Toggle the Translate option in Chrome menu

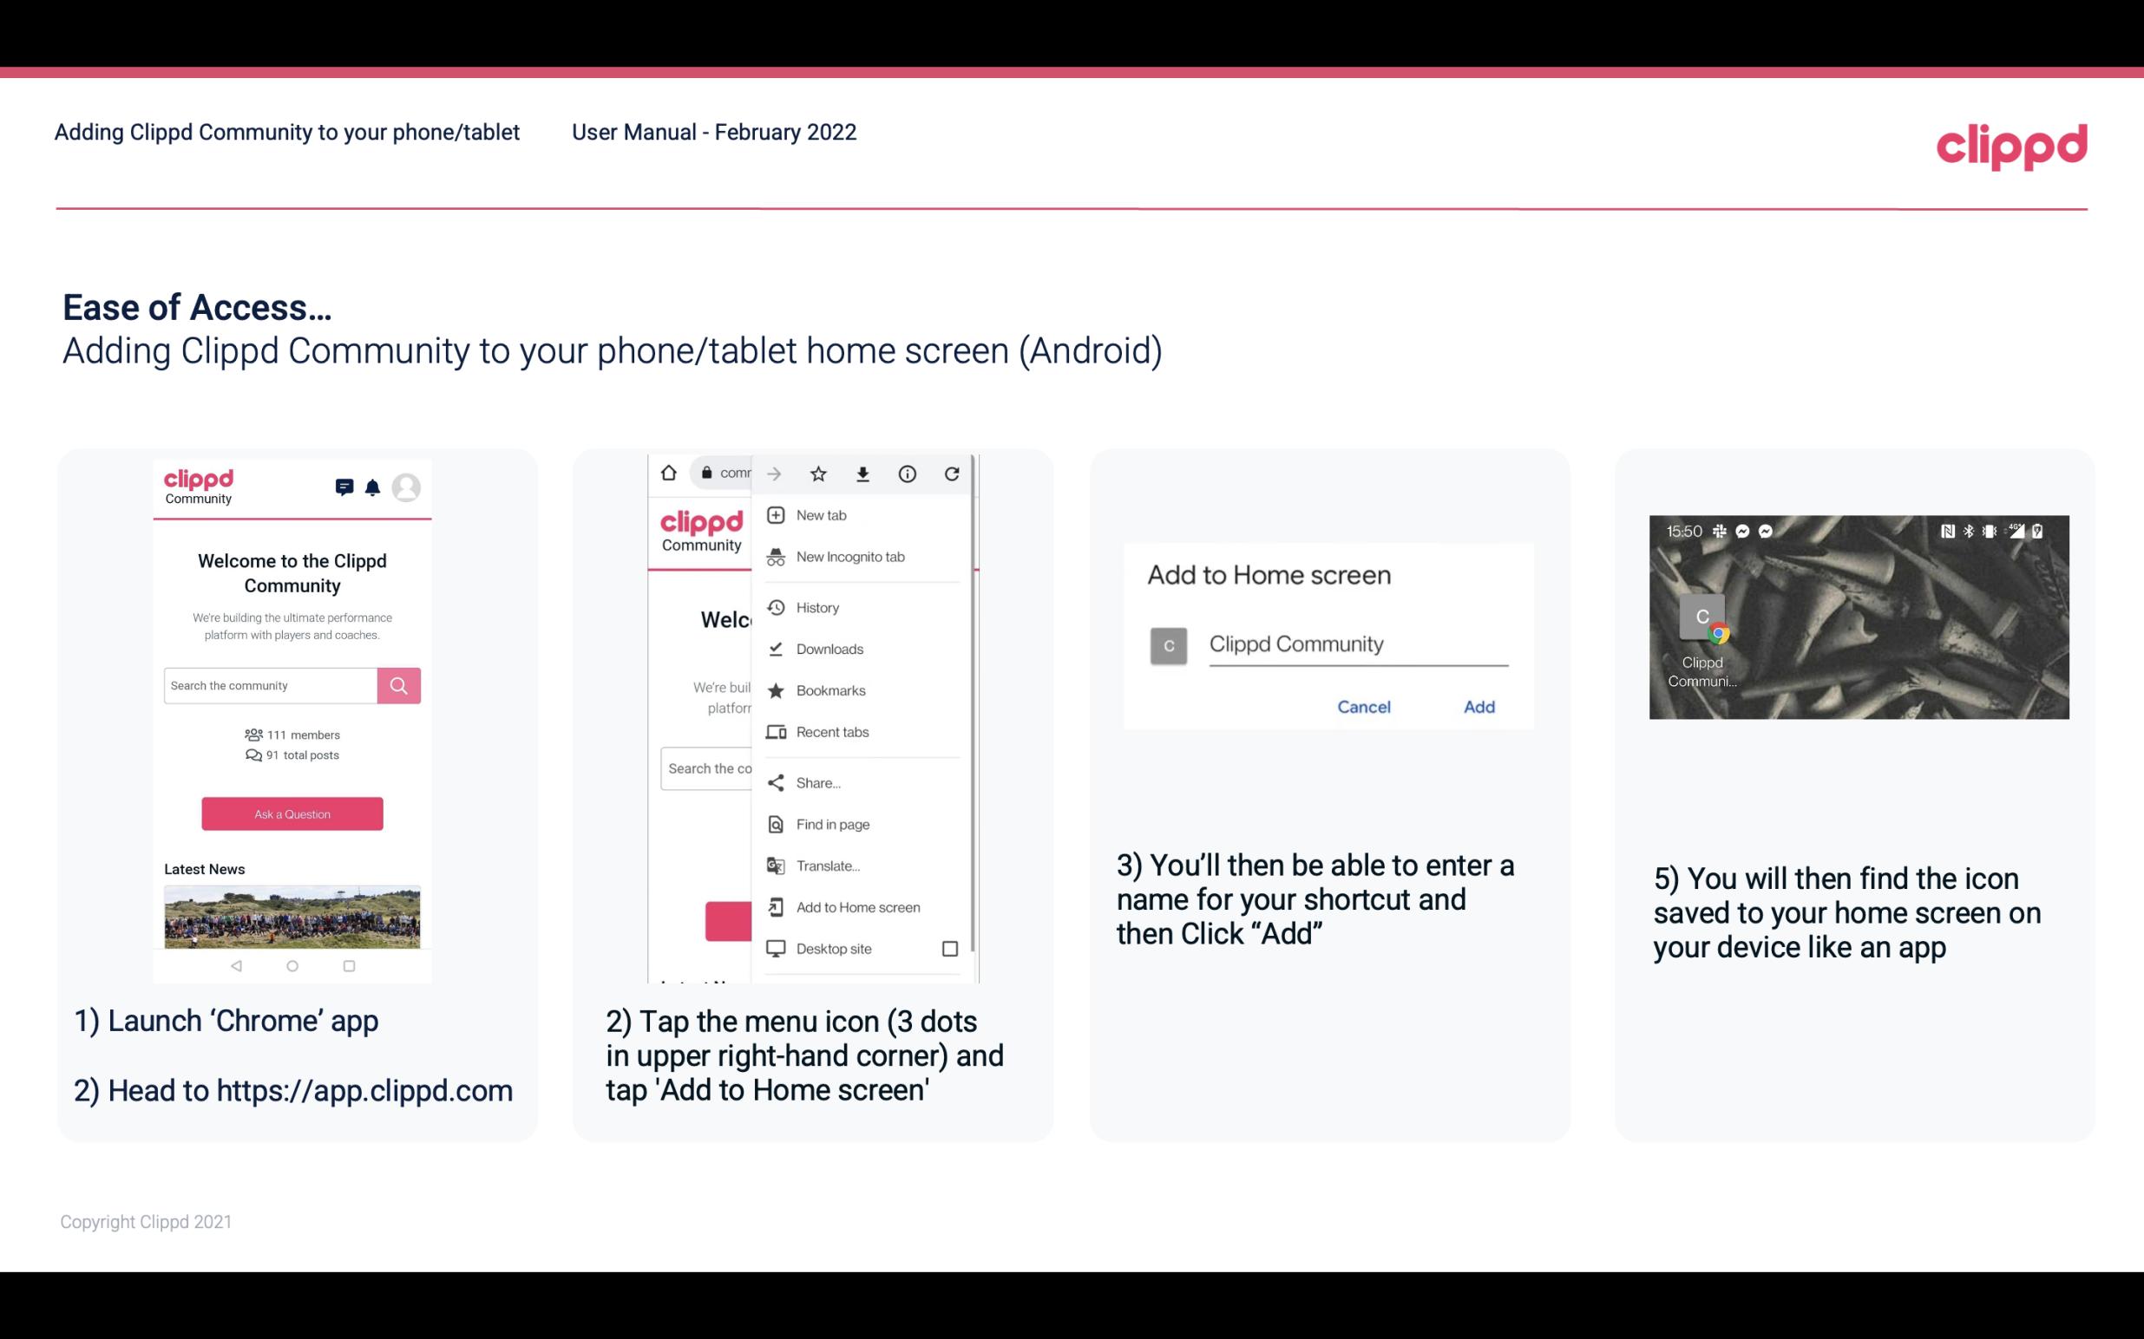click(x=828, y=865)
